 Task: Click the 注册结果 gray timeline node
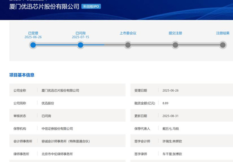pyautogui.click(x=223, y=45)
